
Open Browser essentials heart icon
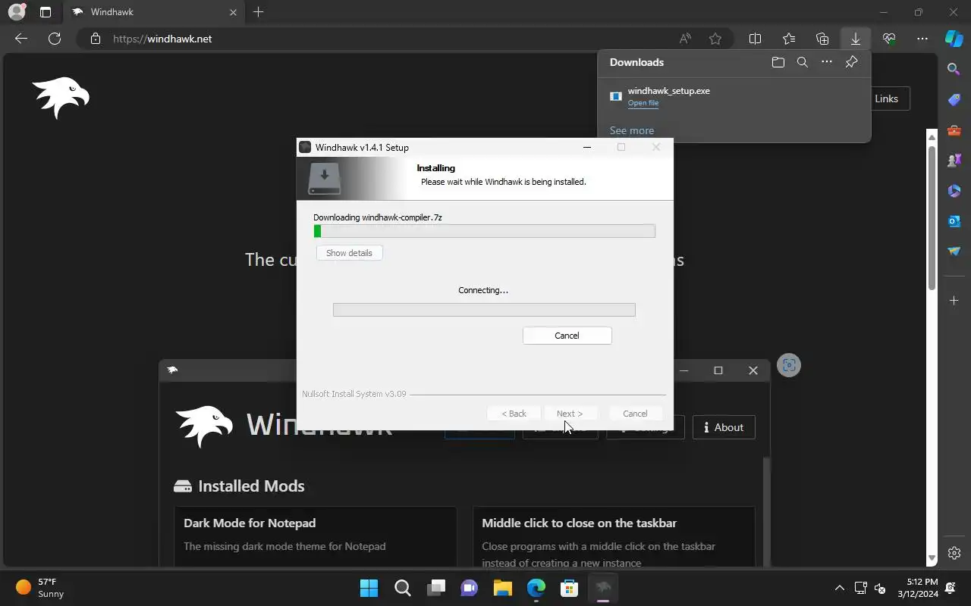pos(889,39)
